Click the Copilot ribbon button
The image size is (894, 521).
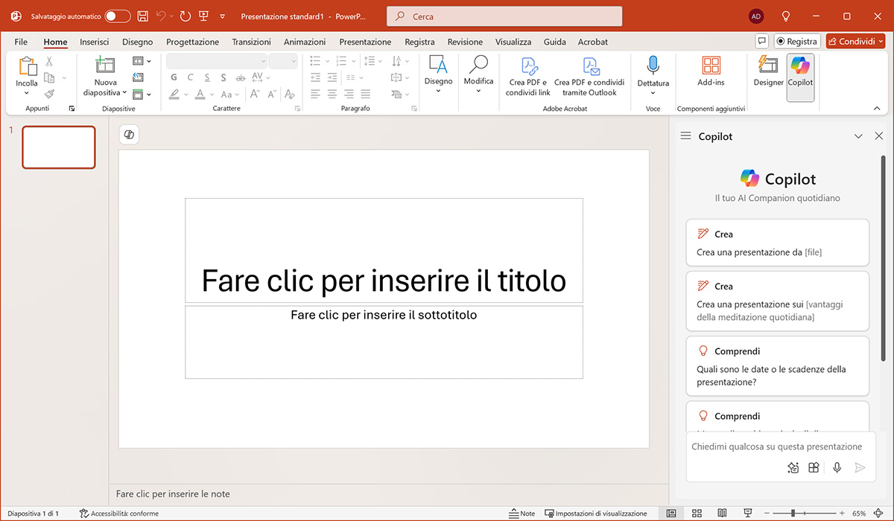[x=800, y=72]
